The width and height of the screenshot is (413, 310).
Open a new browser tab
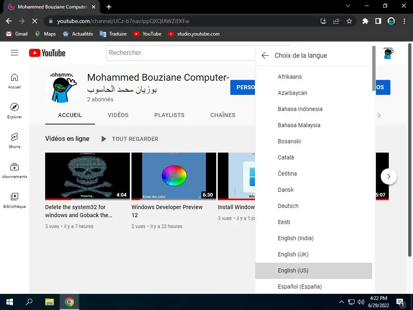[109, 7]
